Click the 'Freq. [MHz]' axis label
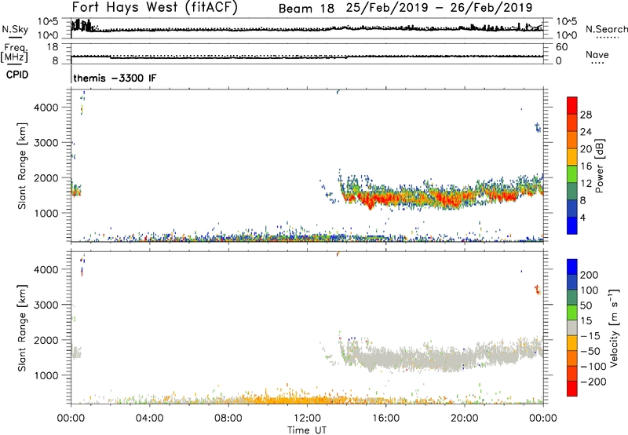The image size is (628, 435). tap(15, 53)
